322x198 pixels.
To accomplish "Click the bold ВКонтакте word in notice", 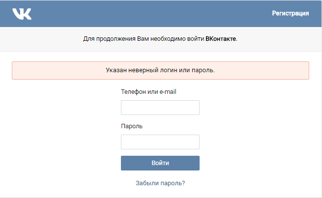I will pyautogui.click(x=221, y=38).
